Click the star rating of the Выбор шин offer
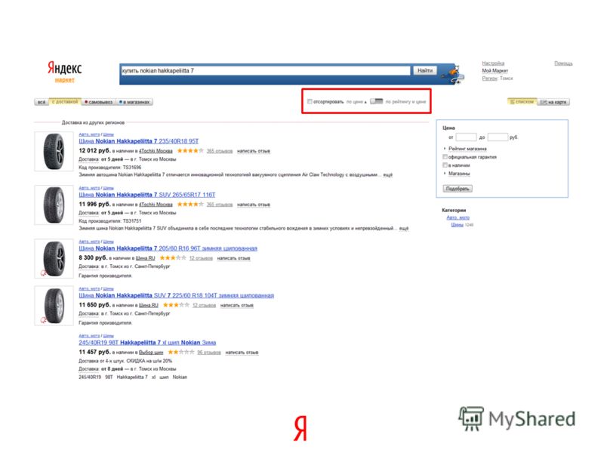604x453 pixels. pos(181,352)
